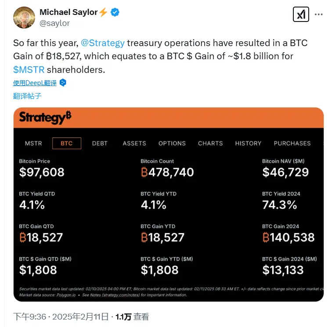Viewport: 332px width, 327px height.
Task: Switch to the MSTR tab
Action: (33, 143)
